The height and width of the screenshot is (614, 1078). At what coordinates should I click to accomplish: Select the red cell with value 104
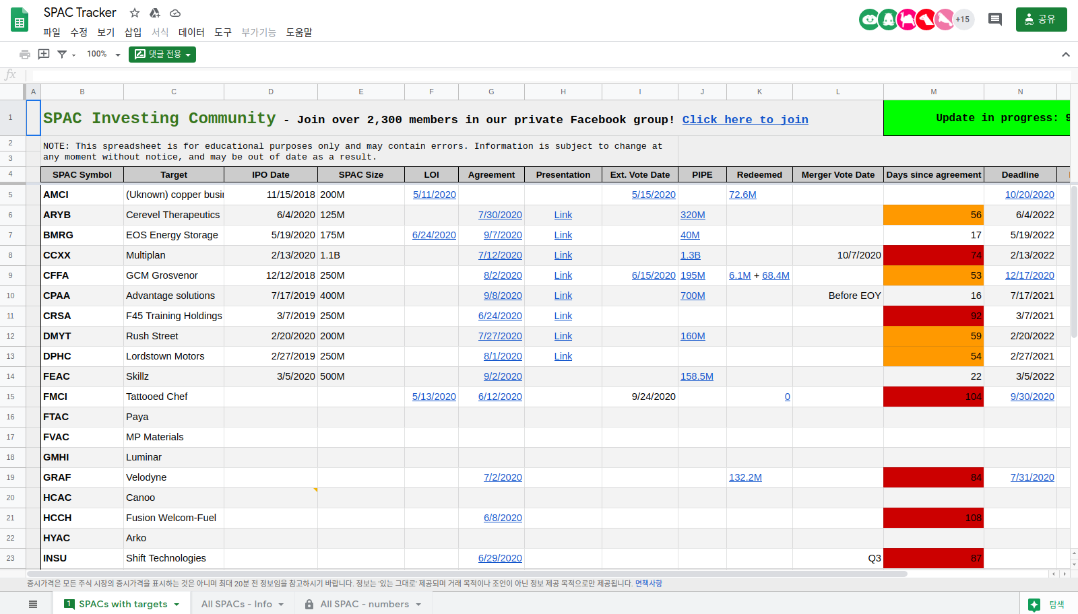934,397
